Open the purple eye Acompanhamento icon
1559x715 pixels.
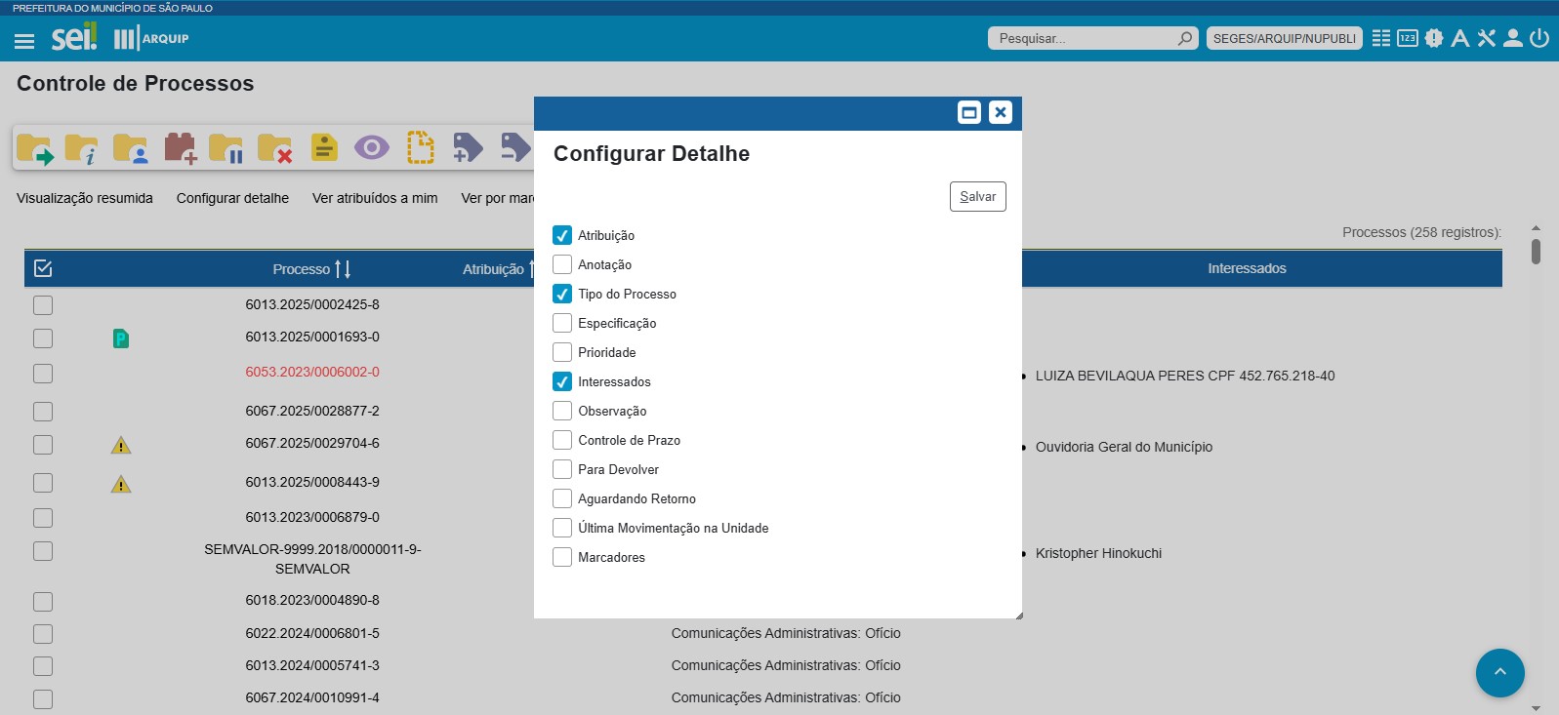[x=371, y=147]
